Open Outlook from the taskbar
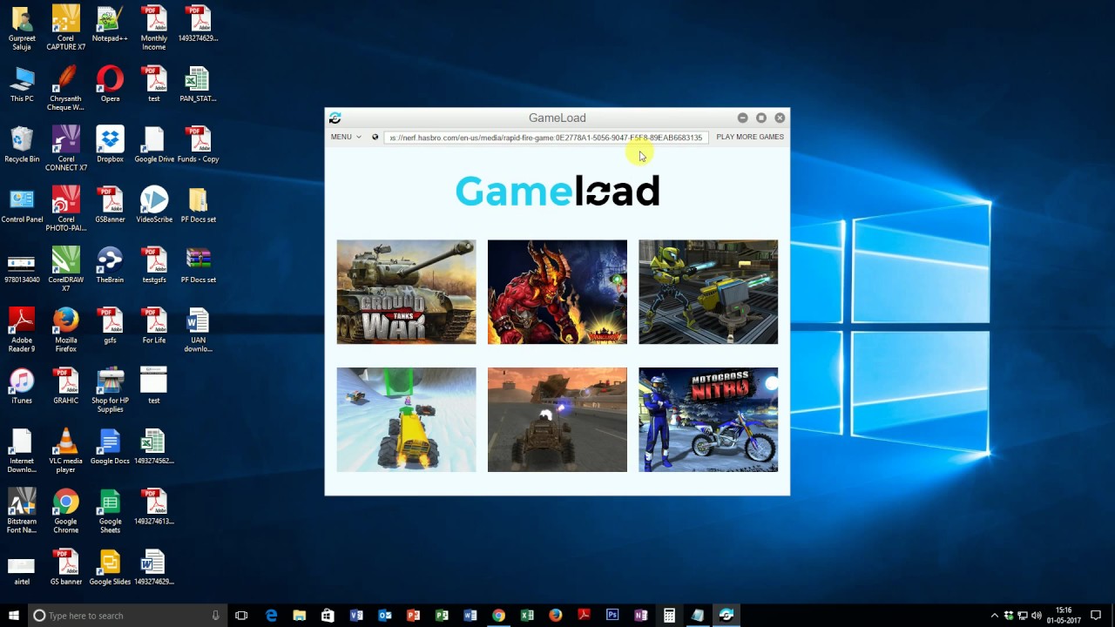1115x627 pixels. click(384, 616)
